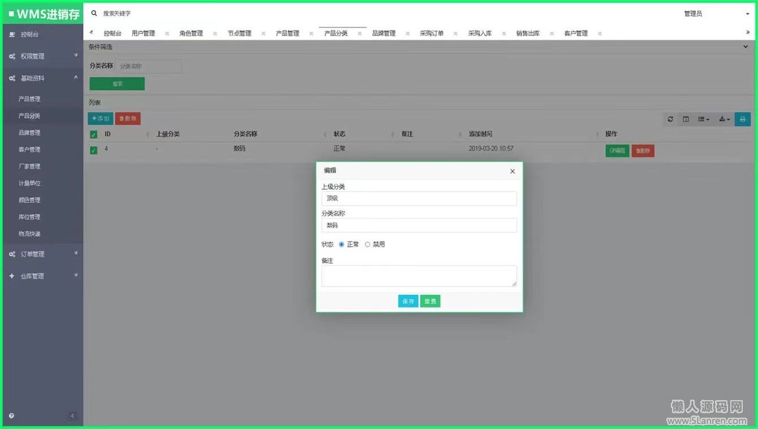This screenshot has width=758, height=429.
Task: Close the 客户管理 tab with its x
Action: point(600,33)
